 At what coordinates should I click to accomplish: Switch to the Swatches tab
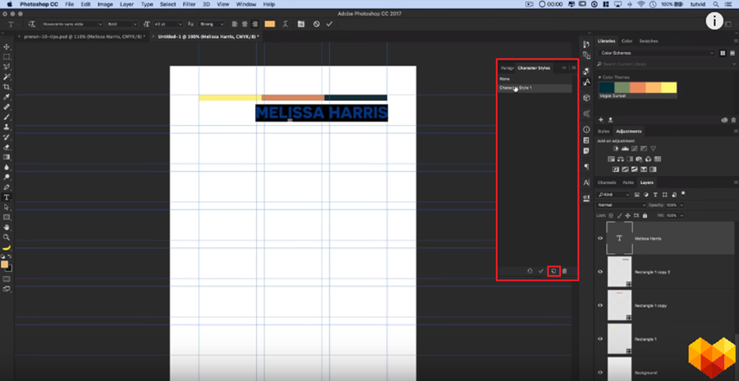tap(648, 40)
